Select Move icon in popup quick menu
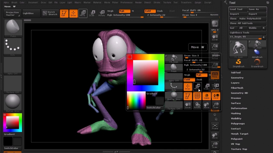The width and height of the screenshot is (273, 153). (x=197, y=87)
